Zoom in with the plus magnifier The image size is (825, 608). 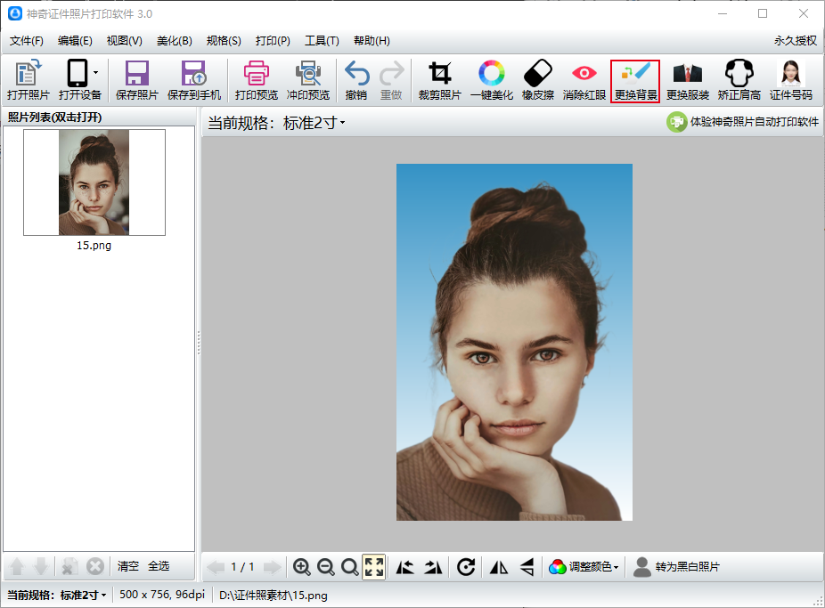pos(301,567)
